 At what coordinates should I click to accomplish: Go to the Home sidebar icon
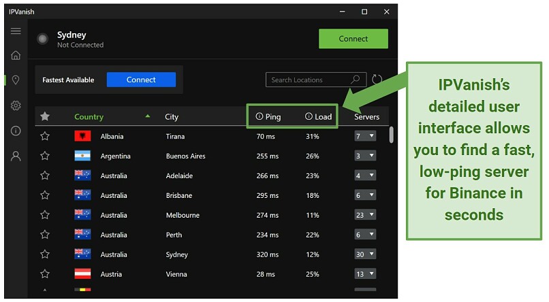(x=16, y=55)
